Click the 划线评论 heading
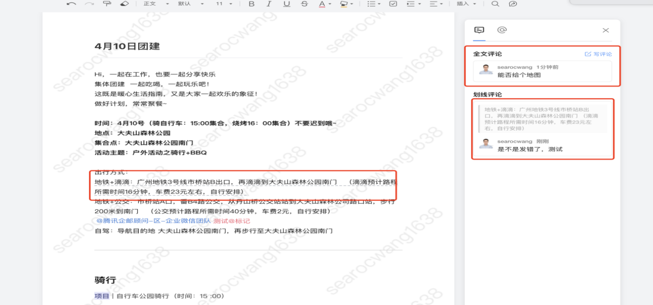Image resolution: width=653 pixels, height=305 pixels. (x=487, y=95)
